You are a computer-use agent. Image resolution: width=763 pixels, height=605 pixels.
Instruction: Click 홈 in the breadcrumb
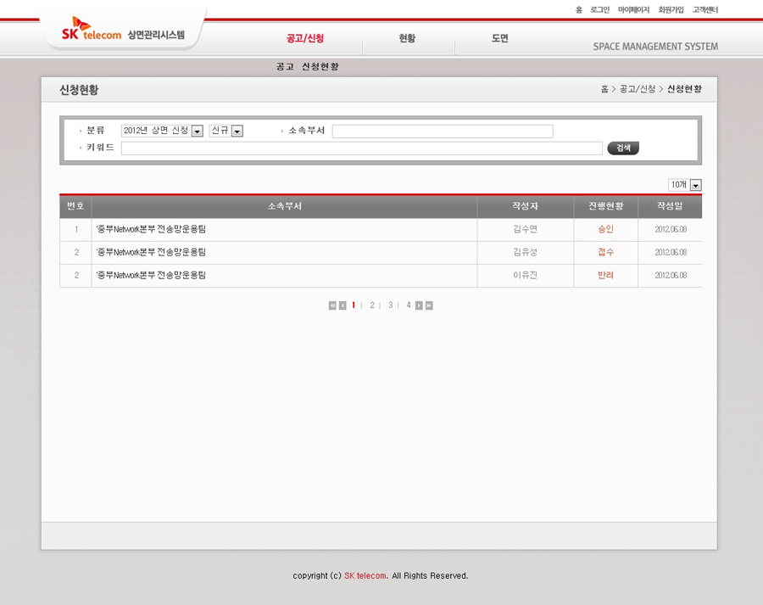[604, 88]
